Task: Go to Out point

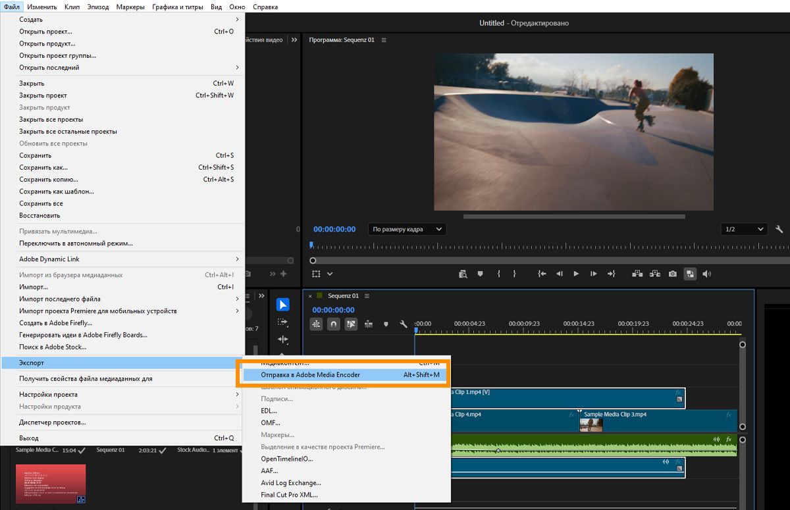Action: pos(611,274)
